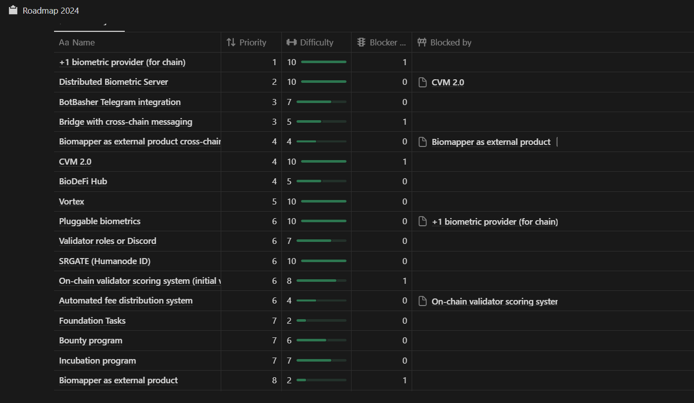Open the Roadmap 2024 page title
Image resolution: width=694 pixels, height=403 pixels.
coord(51,11)
